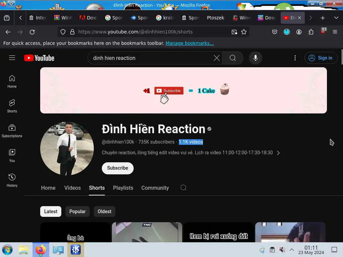Open Firefox tracking protection shield

[63, 32]
